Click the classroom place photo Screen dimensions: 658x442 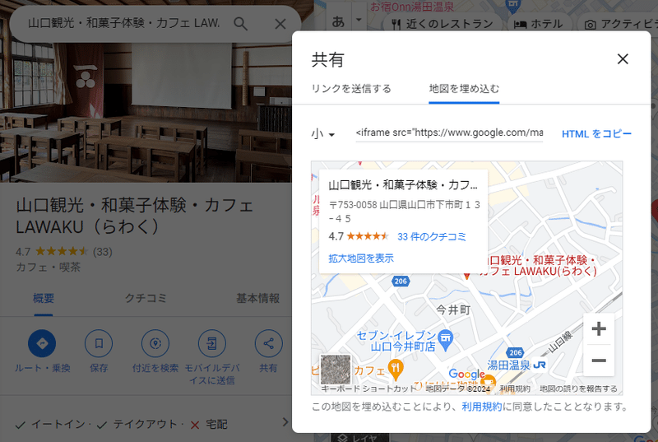(x=146, y=111)
